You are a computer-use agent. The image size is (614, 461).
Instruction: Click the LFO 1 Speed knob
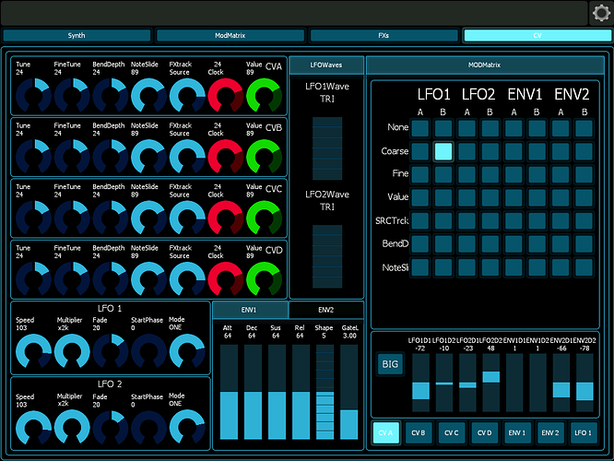[34, 352]
